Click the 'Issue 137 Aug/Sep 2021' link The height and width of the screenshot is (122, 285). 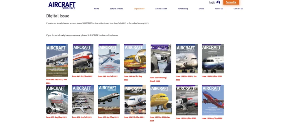click(56, 117)
